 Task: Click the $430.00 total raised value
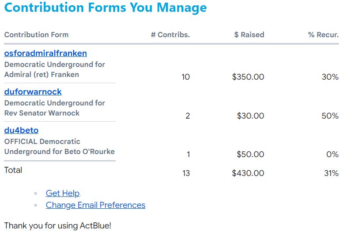tap(248, 173)
